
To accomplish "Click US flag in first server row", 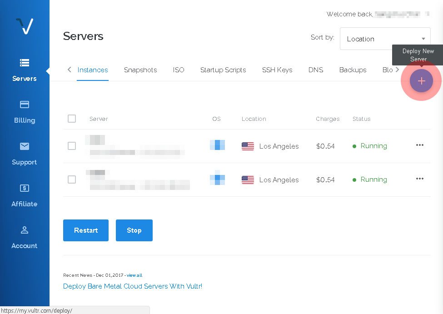I will click(248, 146).
